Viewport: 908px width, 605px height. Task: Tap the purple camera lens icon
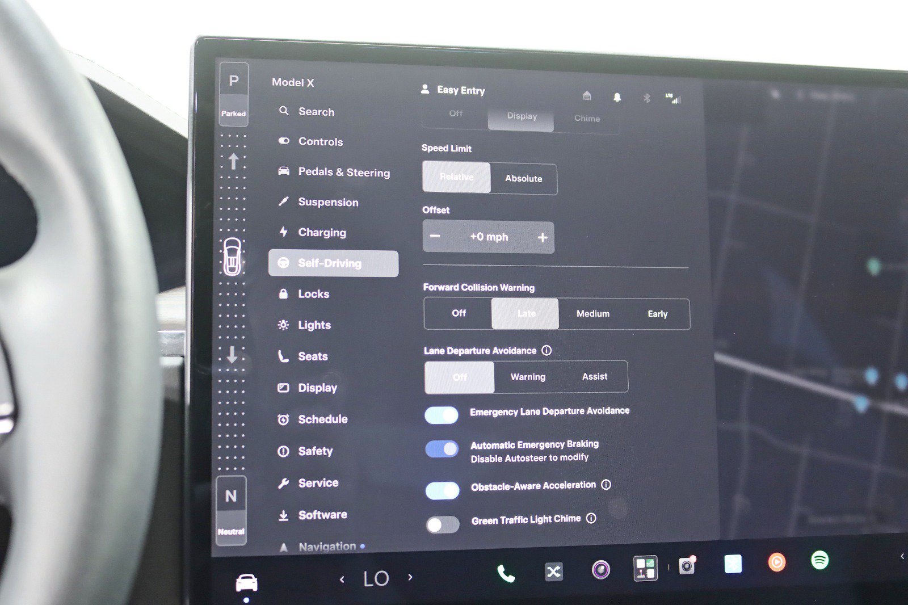(600, 569)
